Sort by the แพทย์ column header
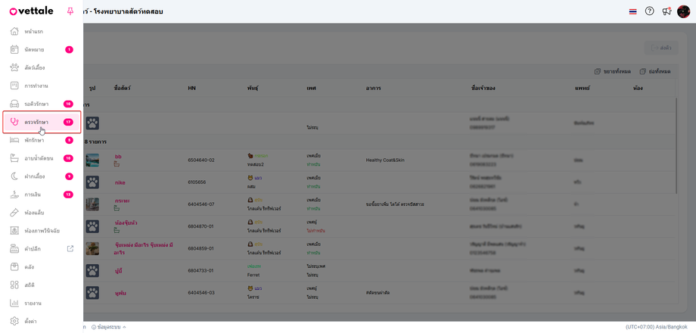 [582, 89]
